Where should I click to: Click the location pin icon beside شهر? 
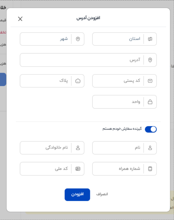78,39
